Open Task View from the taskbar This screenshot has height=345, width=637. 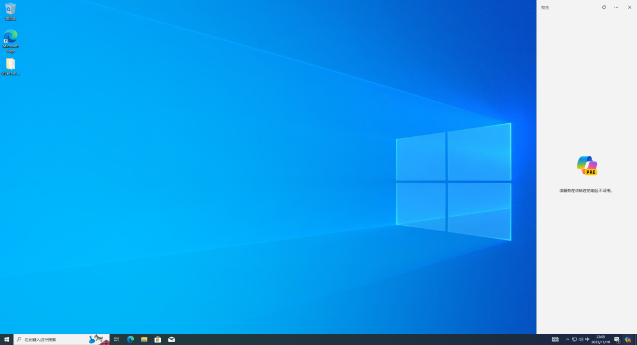tap(116, 339)
